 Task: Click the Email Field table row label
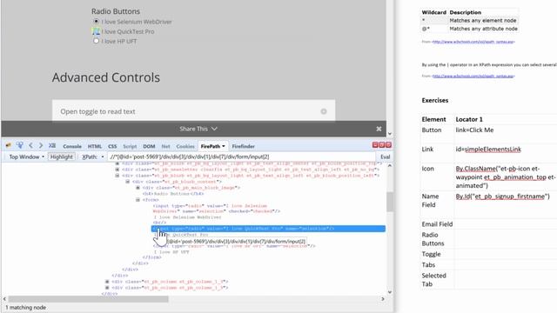(437, 224)
